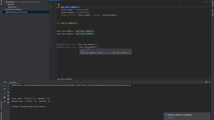The width and height of the screenshot is (214, 120).
Task: Expand the External Libraries node
Action: [4, 10]
